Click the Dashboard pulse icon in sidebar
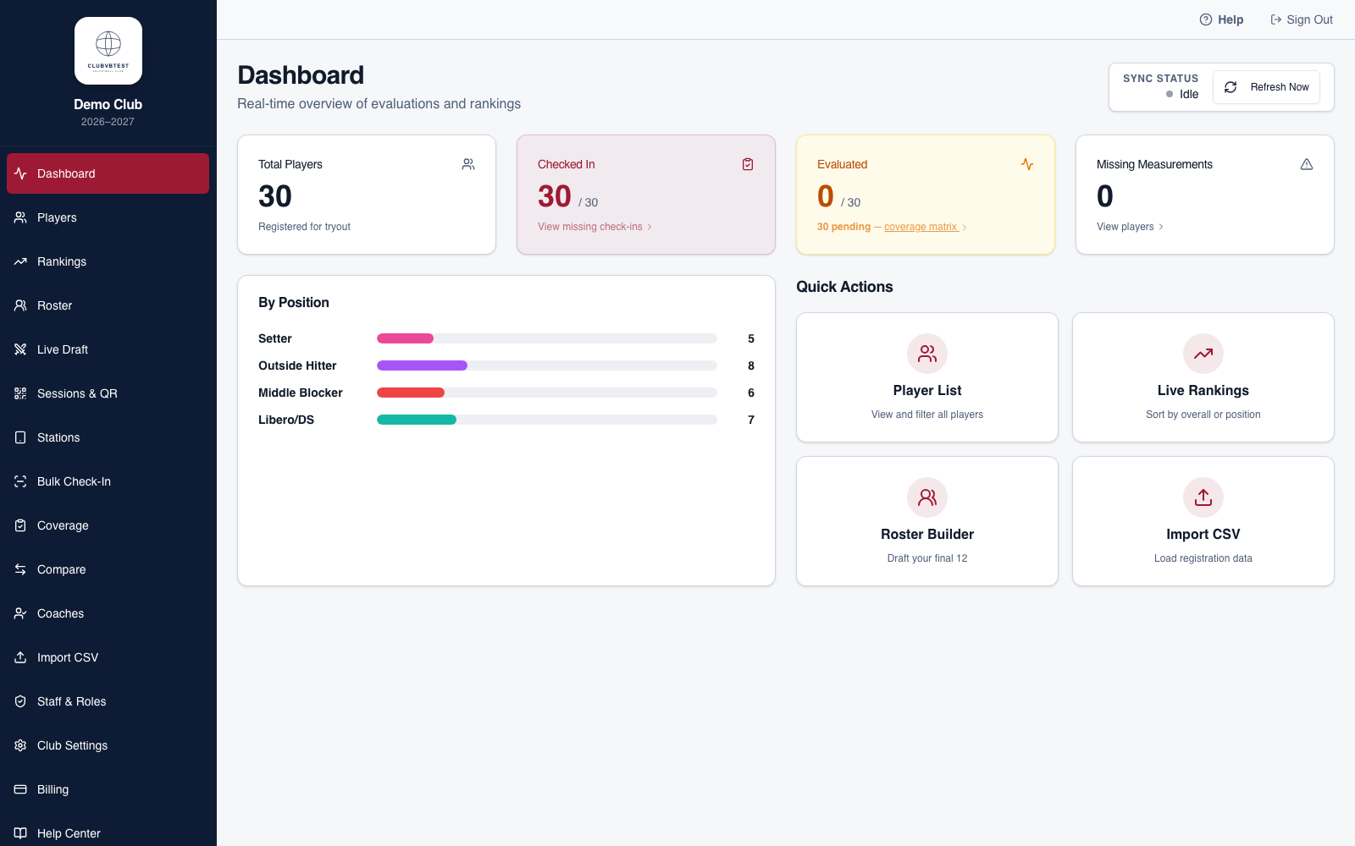 [20, 173]
